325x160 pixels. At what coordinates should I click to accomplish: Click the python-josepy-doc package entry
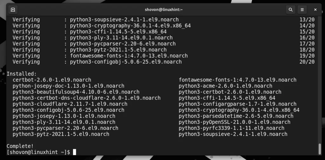(68, 86)
